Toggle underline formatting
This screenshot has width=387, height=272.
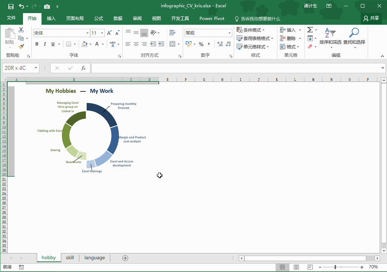pos(53,44)
